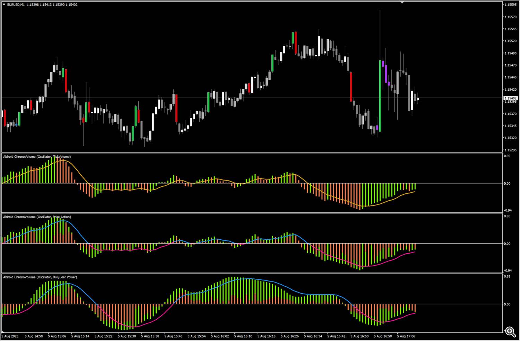Screen dimensions: 520x341
Task: Click the 5 Aug 15:54 time label
Action: (x=197, y=336)
